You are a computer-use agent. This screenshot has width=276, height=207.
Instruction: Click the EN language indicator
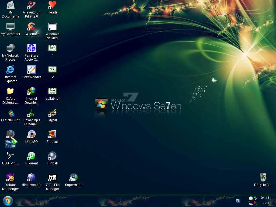pyautogui.click(x=238, y=201)
